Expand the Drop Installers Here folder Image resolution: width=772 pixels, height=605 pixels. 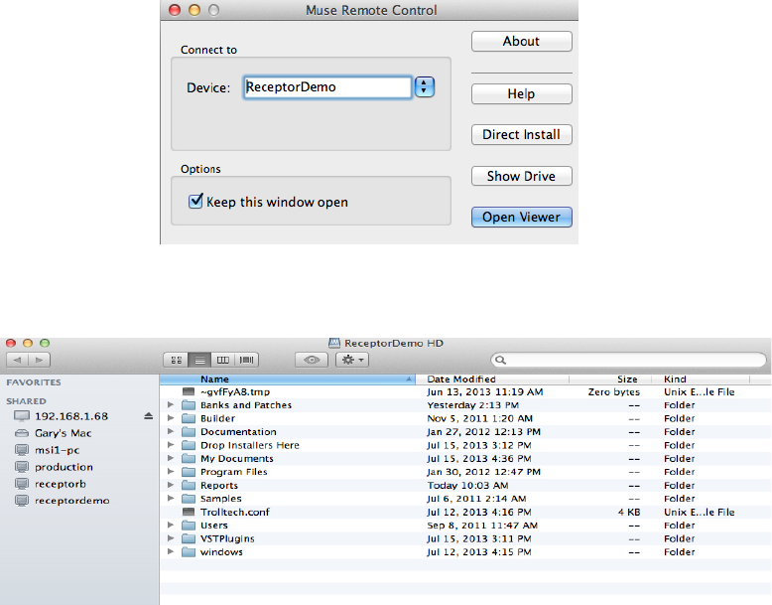pyautogui.click(x=171, y=445)
